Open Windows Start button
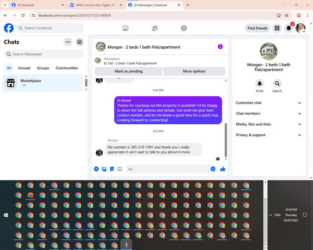The height and width of the screenshot is (250, 313). 6,215
